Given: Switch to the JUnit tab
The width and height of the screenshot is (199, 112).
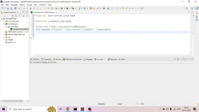Looking at the screenshot, I should 122,59.
